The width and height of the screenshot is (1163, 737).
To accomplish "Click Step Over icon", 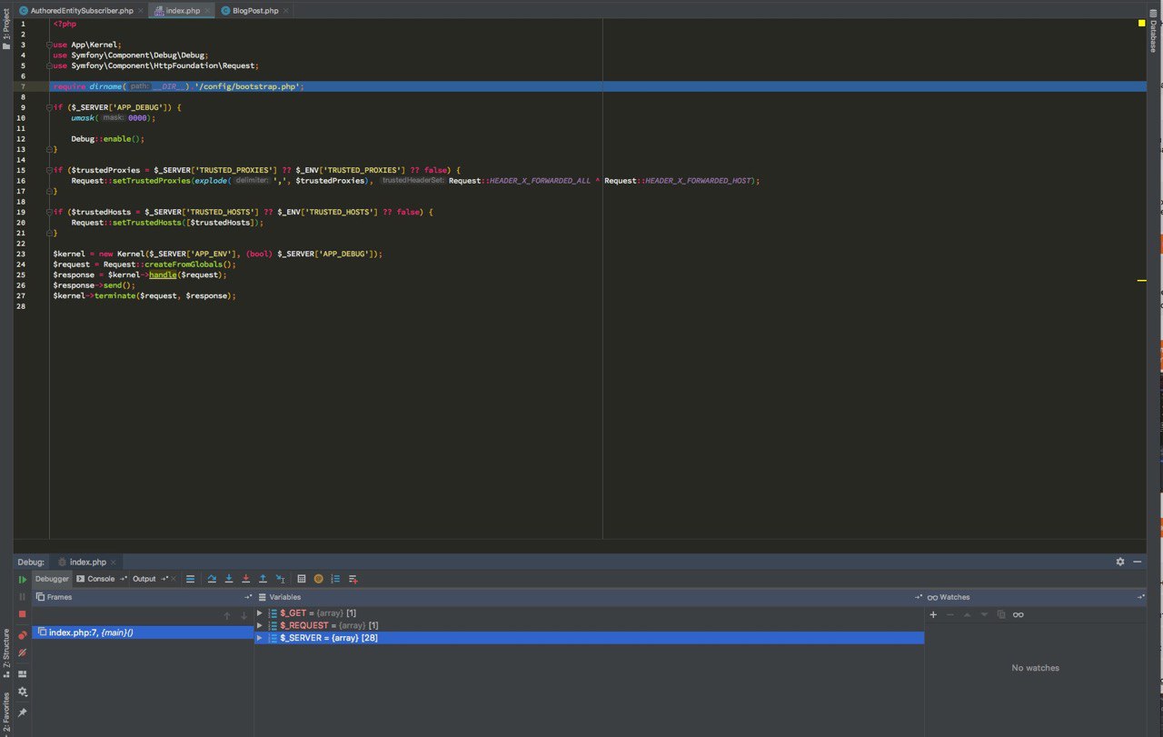I will [x=212, y=579].
